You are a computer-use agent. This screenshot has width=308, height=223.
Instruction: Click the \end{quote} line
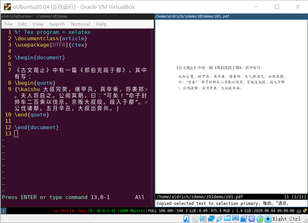tap(32, 115)
